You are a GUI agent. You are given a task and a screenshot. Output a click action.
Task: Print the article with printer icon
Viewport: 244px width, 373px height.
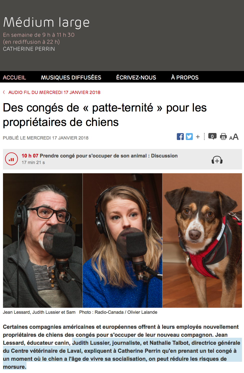point(223,136)
